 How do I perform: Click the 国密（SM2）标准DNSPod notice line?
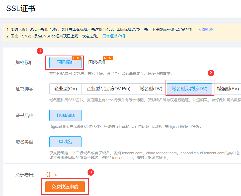point(54,36)
